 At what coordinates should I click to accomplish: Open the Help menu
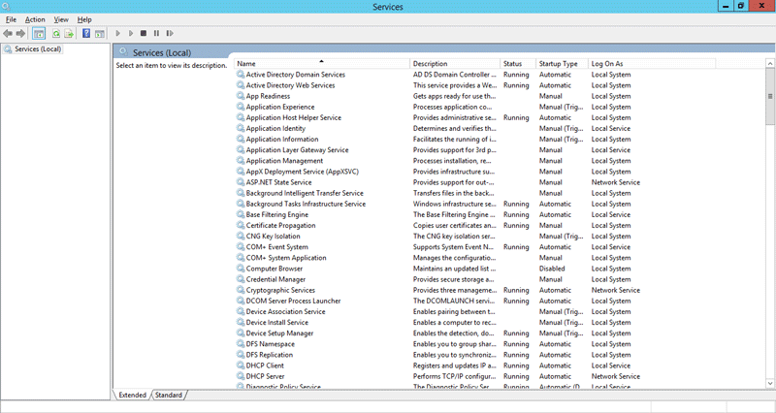click(x=84, y=19)
